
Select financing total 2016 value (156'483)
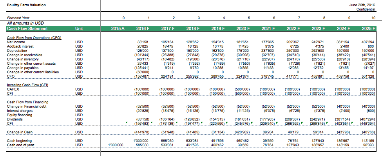click(142, 124)
